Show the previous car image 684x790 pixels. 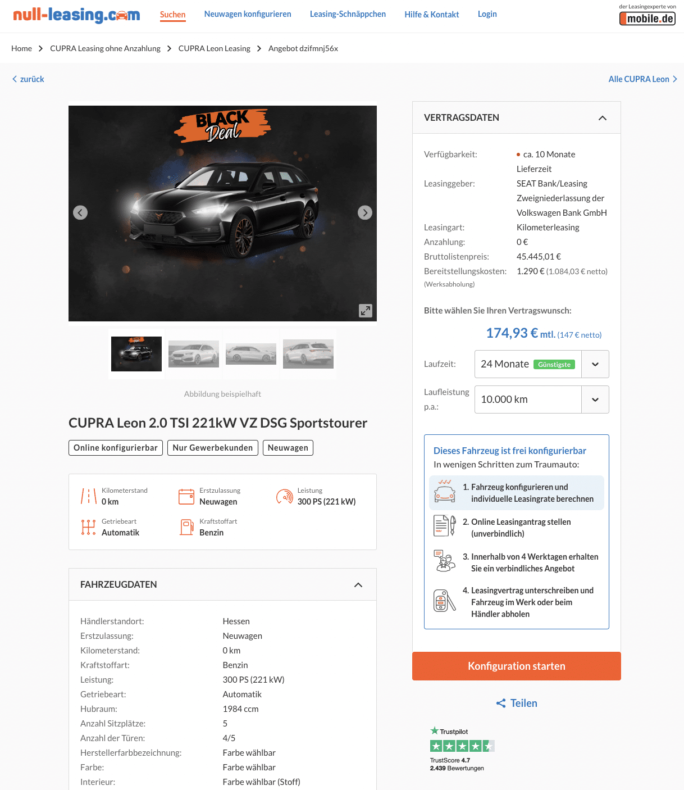tap(80, 212)
